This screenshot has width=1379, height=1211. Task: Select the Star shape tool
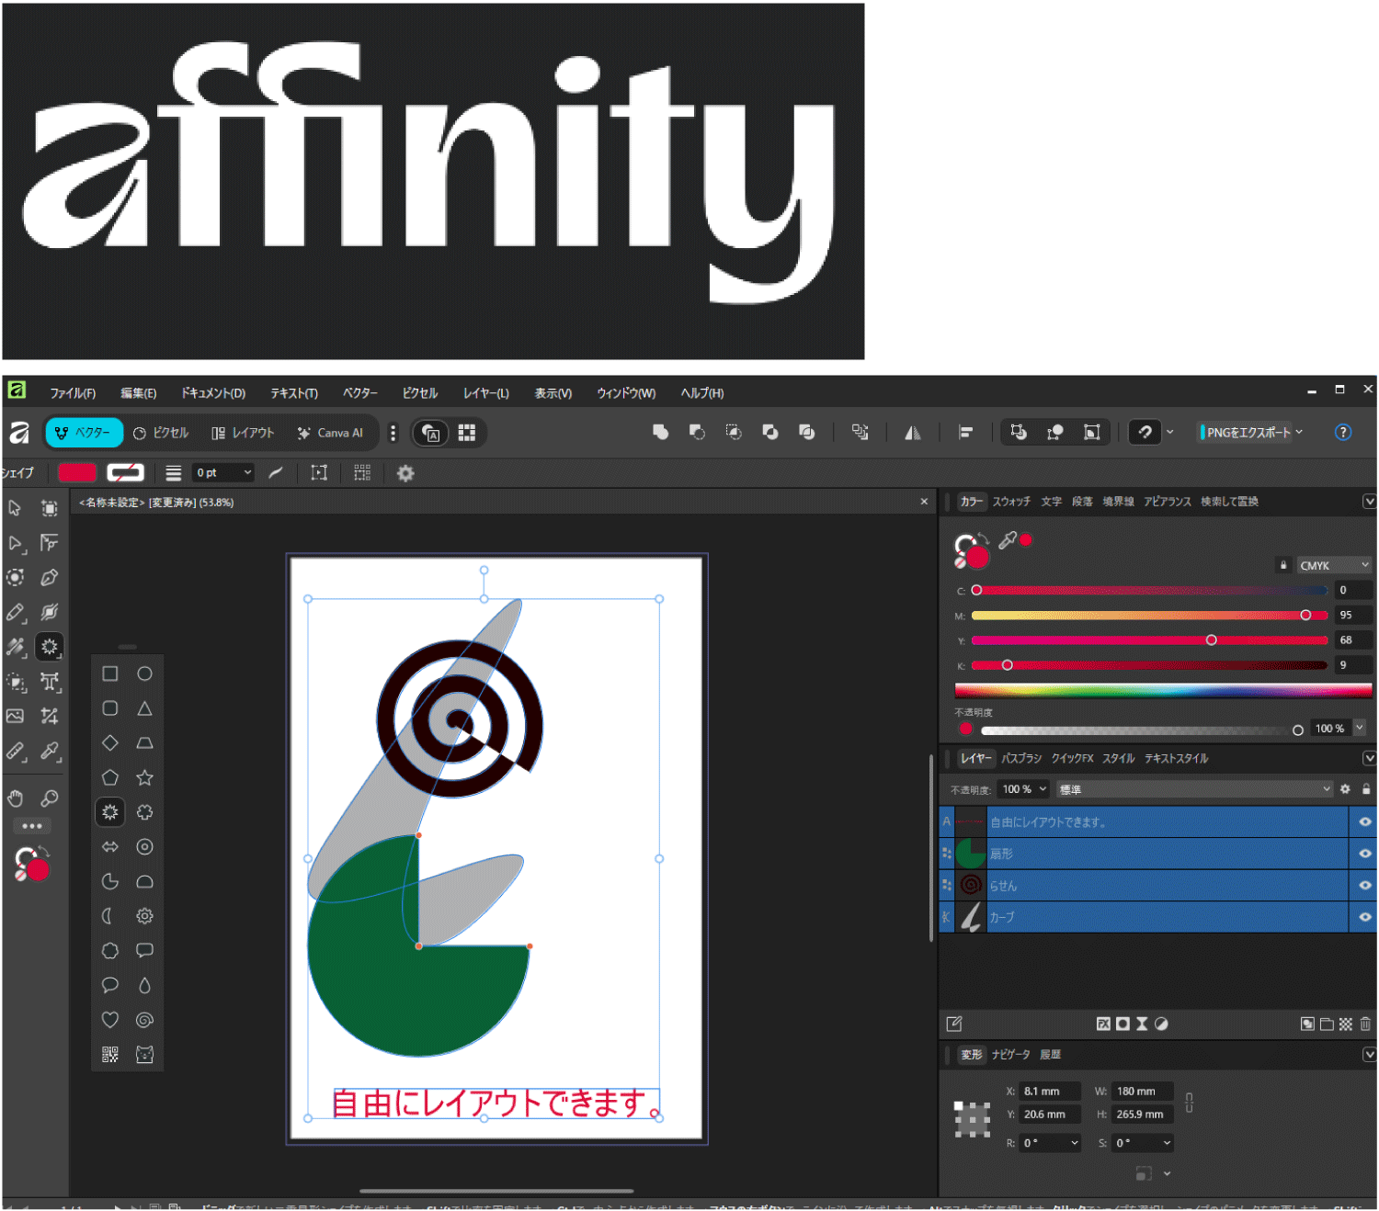coord(144,777)
